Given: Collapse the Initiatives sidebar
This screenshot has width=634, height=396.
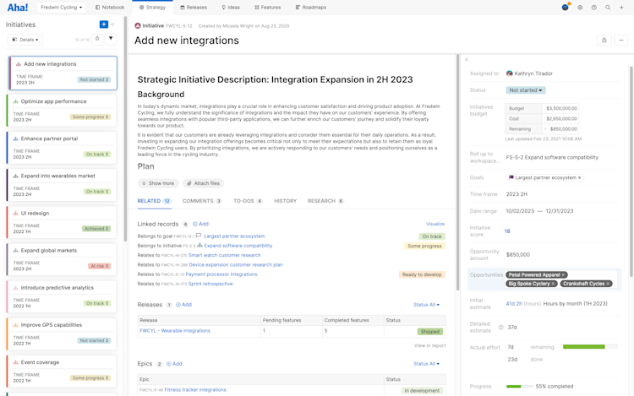Looking at the screenshot, I should (x=112, y=24).
